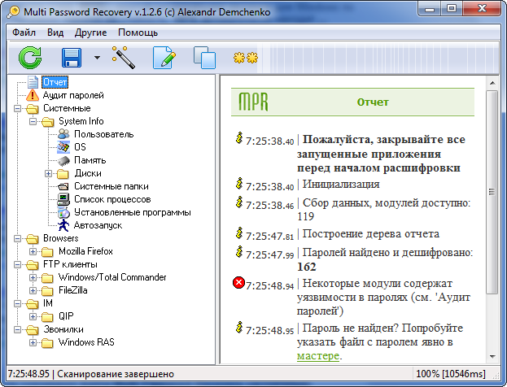Expand the FileZilla node
507x387 pixels.
[x=33, y=290]
